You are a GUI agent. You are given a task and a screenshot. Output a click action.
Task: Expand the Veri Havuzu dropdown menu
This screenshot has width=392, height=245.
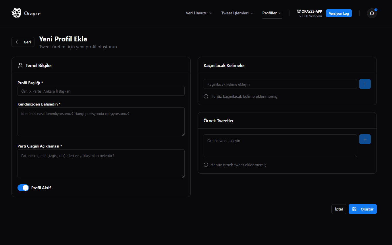199,13
